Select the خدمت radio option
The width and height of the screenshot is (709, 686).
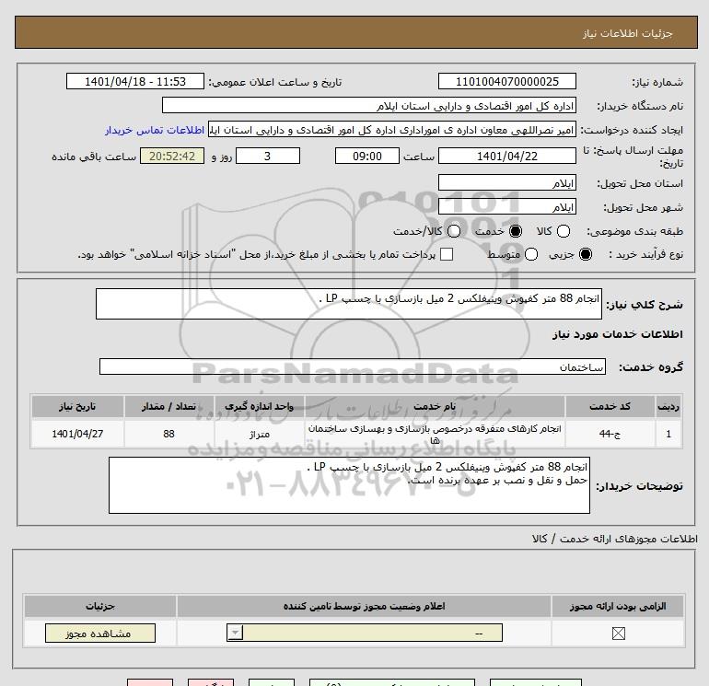pos(516,231)
